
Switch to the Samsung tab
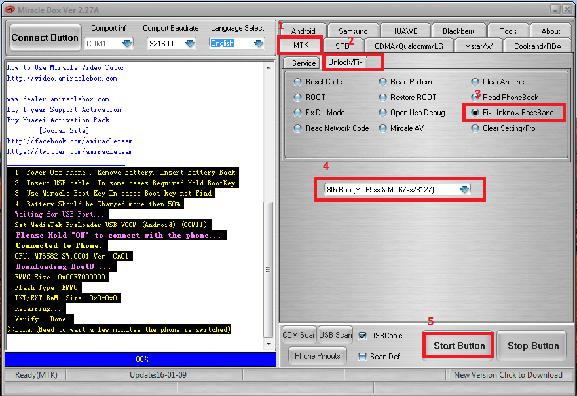(353, 31)
